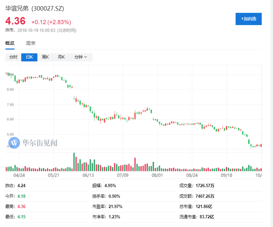The height and width of the screenshot is (227, 273).
Task: Click the 4.36 current price figure
Action: click(x=15, y=21)
